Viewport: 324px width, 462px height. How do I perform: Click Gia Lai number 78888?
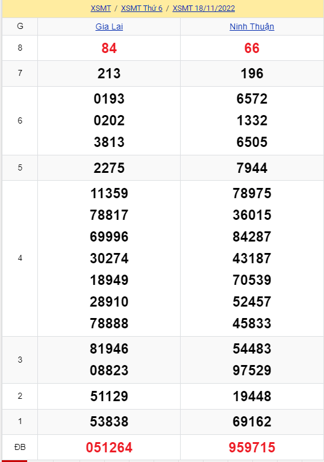(x=109, y=323)
